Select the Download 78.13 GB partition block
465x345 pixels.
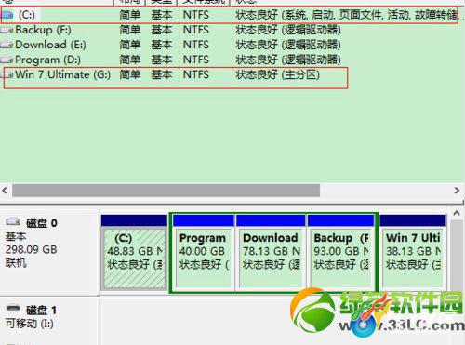tap(271, 252)
